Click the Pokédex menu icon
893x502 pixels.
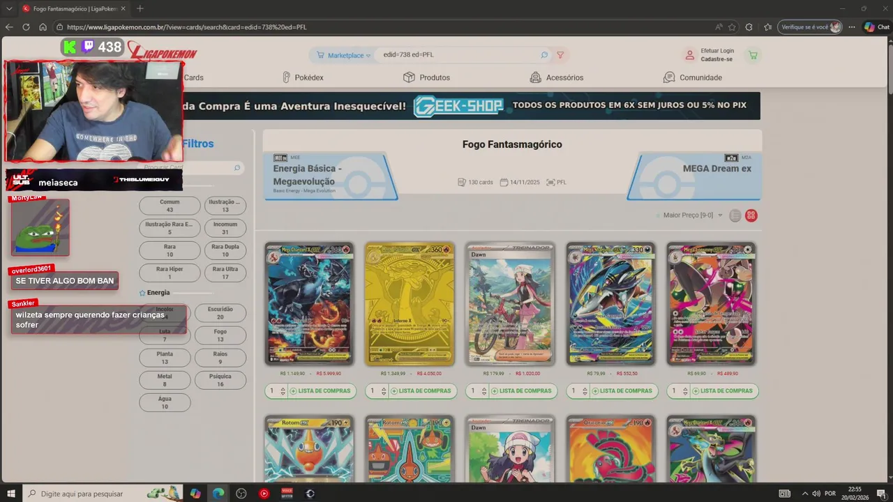(x=286, y=77)
